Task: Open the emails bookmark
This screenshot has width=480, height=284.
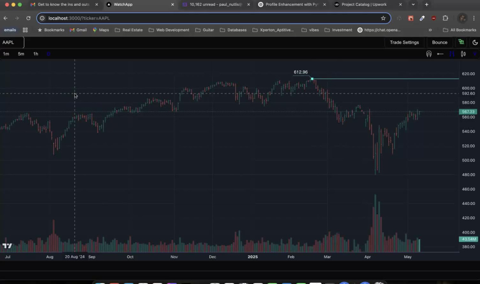Action: point(10,30)
